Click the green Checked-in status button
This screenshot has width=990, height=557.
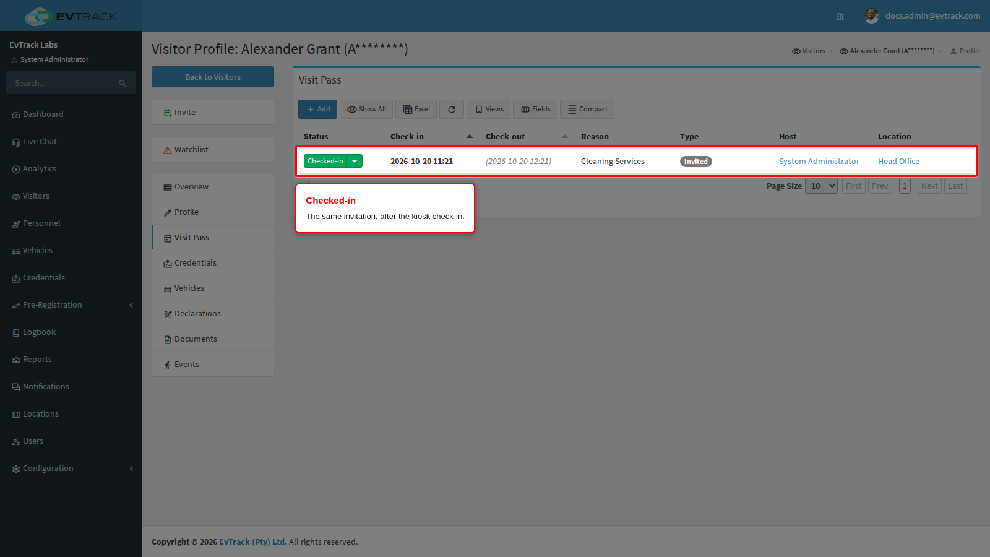pyautogui.click(x=325, y=161)
